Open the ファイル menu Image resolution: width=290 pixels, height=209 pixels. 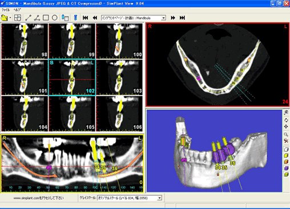[x=5, y=10]
